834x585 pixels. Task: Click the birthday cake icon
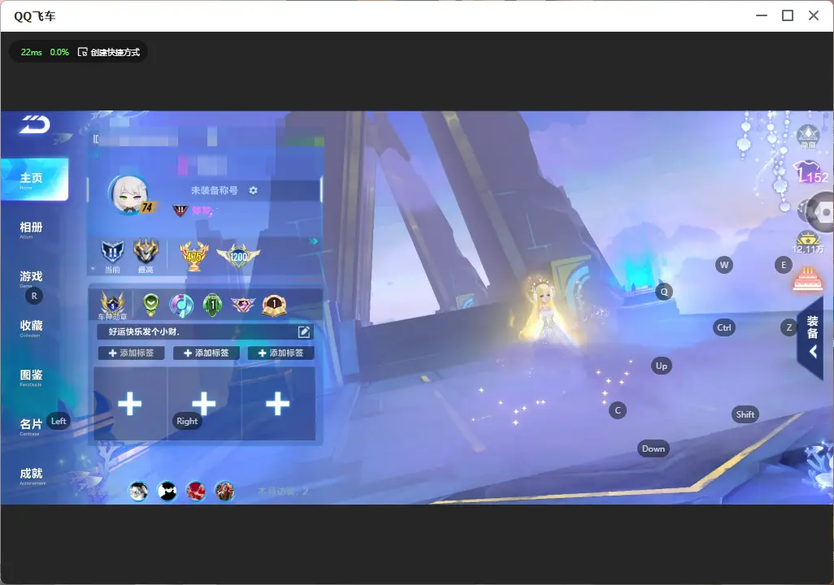pyautogui.click(x=807, y=279)
